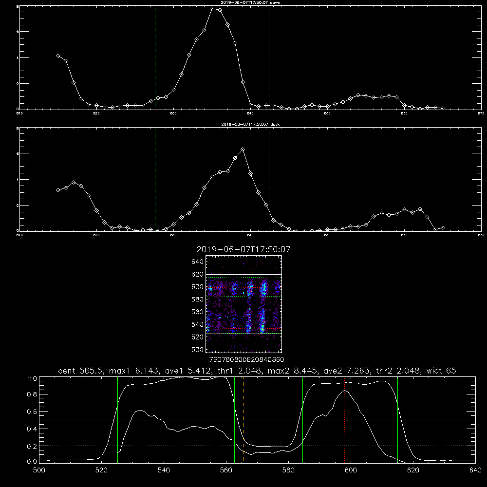Click the "620" y-axis label beside the color image
Image resolution: width=487 pixels, height=487 pixels.
[198, 274]
